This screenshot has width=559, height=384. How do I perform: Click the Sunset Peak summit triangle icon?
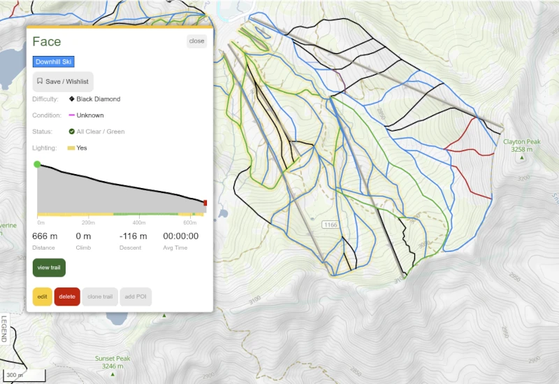click(x=112, y=374)
